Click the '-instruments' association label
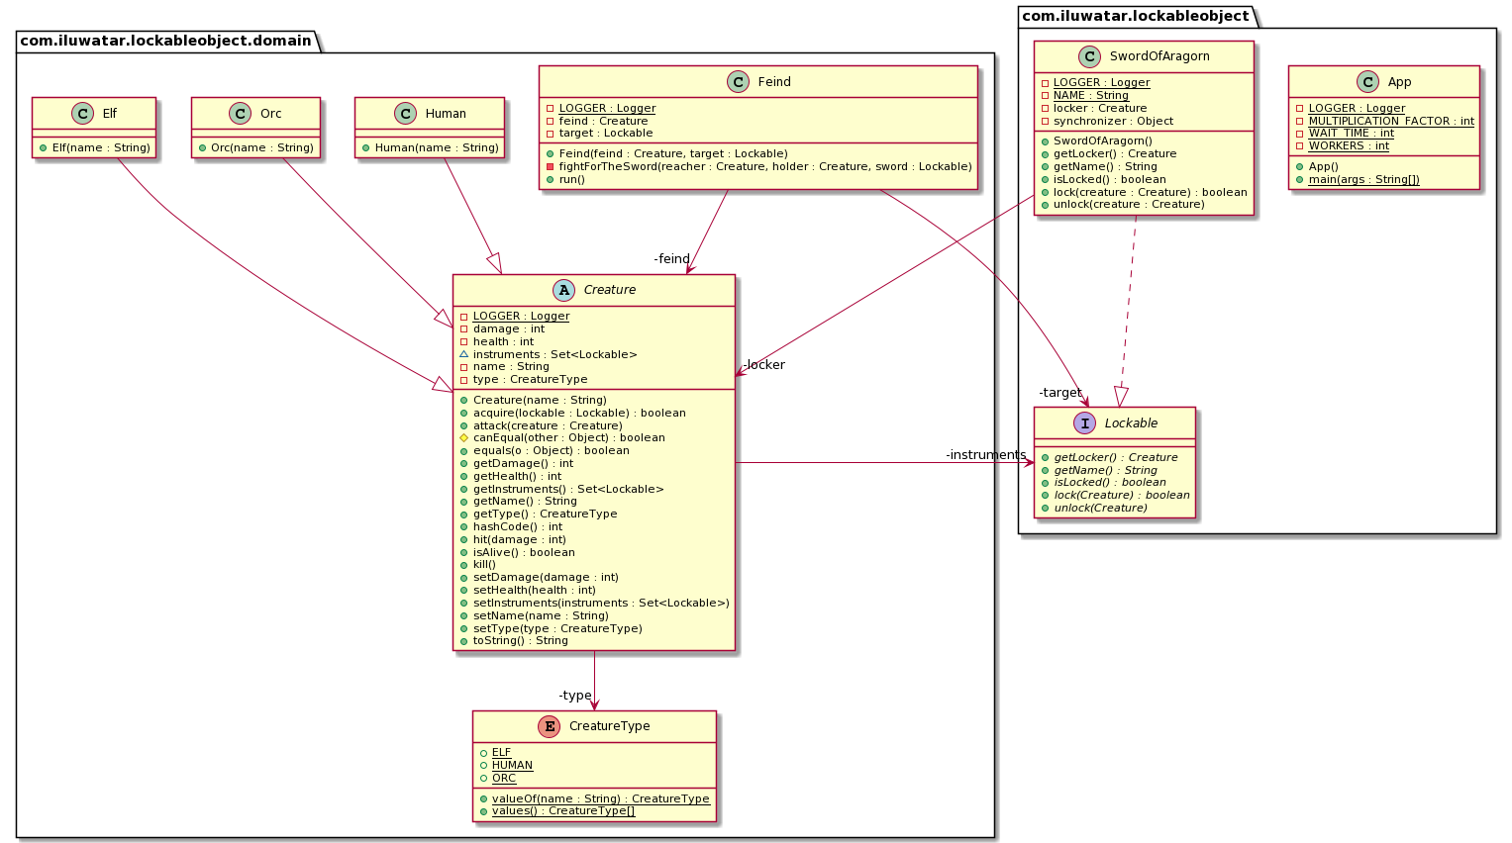1512x843 pixels. pos(985,455)
